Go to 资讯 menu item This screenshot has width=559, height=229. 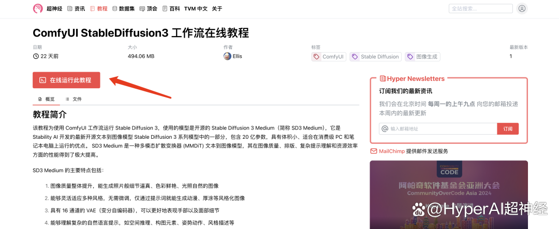[76, 9]
